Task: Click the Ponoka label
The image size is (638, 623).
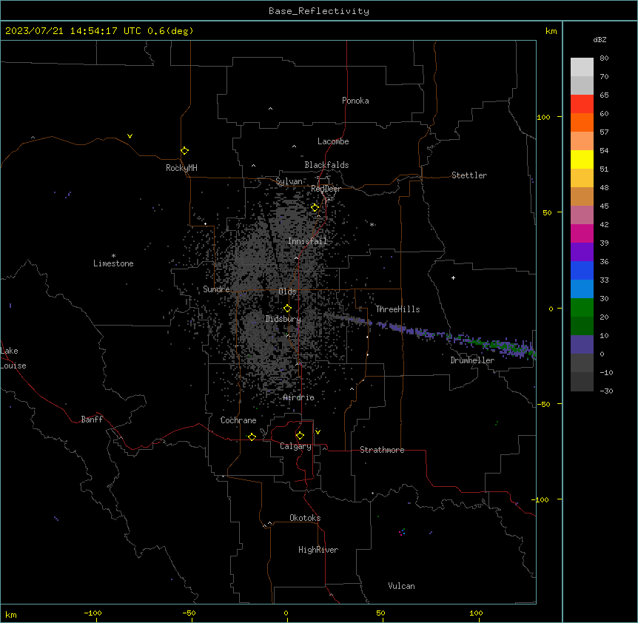Action: coord(355,101)
